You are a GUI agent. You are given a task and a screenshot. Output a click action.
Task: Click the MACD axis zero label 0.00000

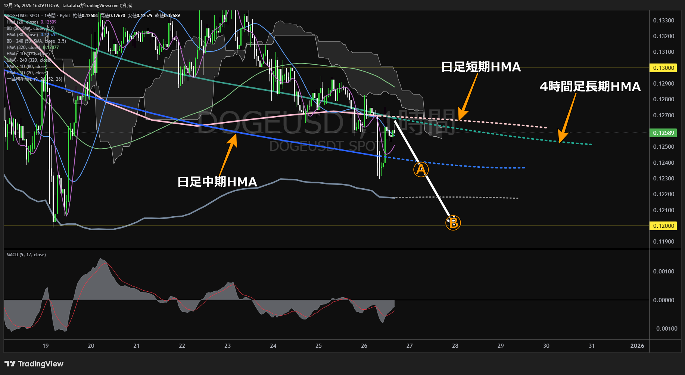[x=663, y=300]
